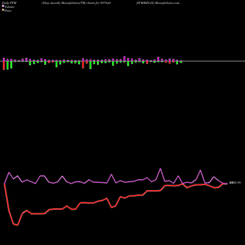The width and height of the screenshot is (245, 245).
Task: Click the Volume legend color swatch
Action: [x=3, y=6]
